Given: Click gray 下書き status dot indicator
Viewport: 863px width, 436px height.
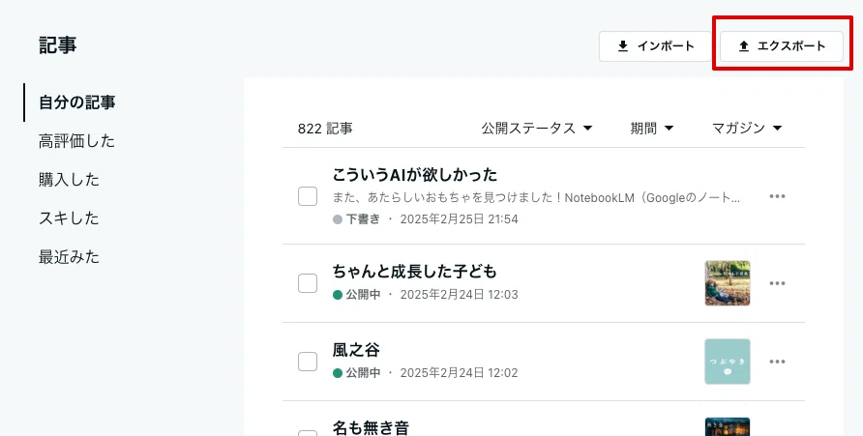Looking at the screenshot, I should click(338, 219).
